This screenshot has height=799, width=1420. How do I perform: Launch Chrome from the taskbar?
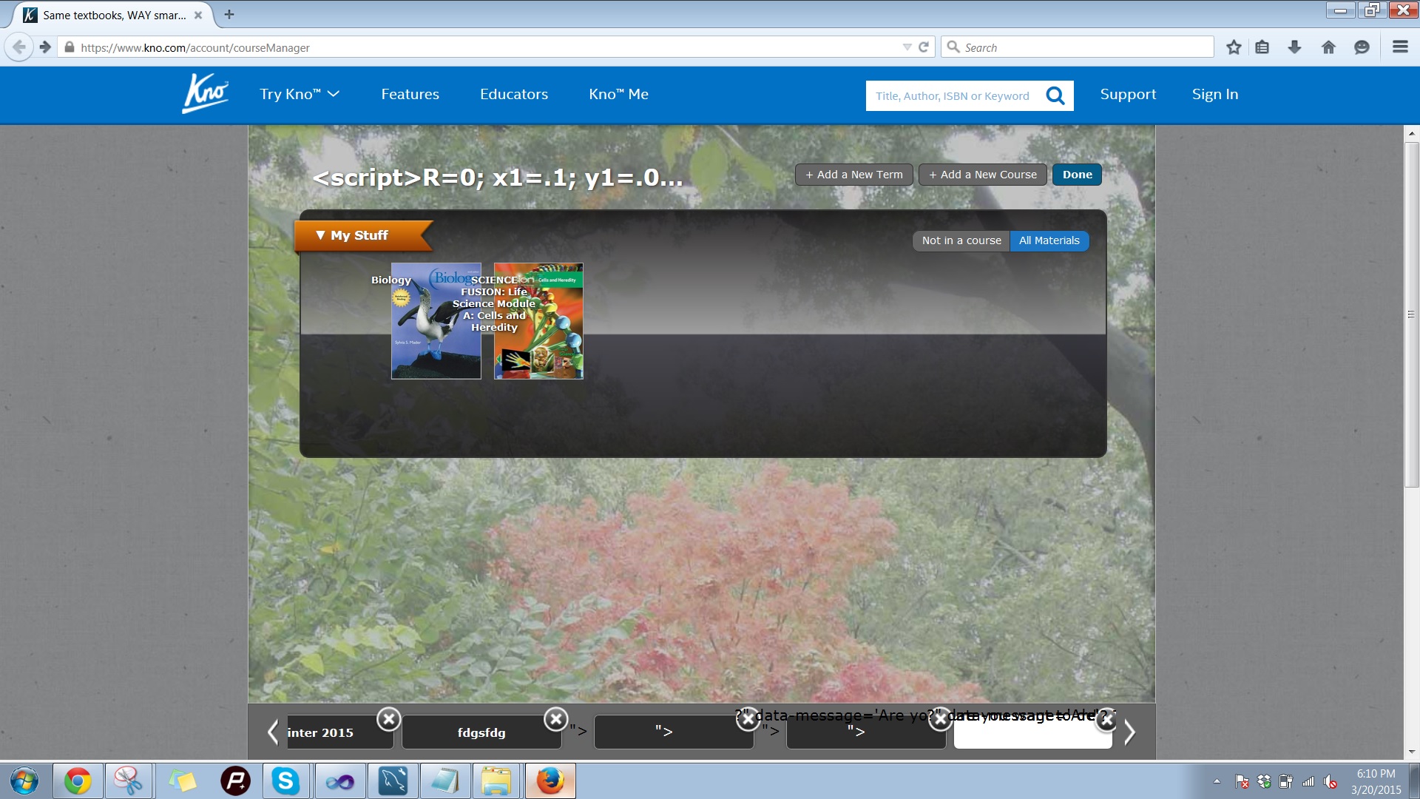[78, 781]
